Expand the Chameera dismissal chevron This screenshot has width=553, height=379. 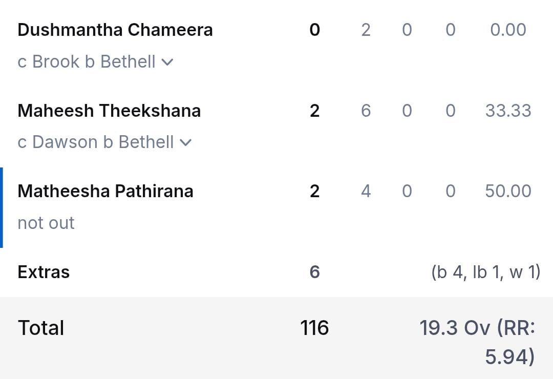tap(167, 62)
